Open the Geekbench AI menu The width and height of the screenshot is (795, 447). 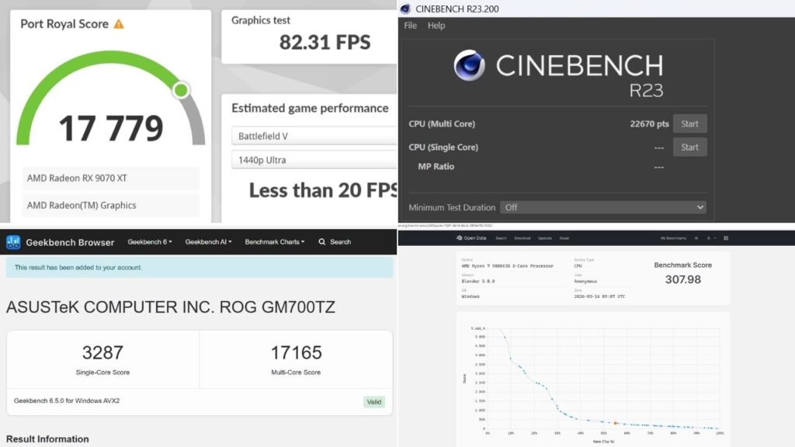pyautogui.click(x=208, y=242)
